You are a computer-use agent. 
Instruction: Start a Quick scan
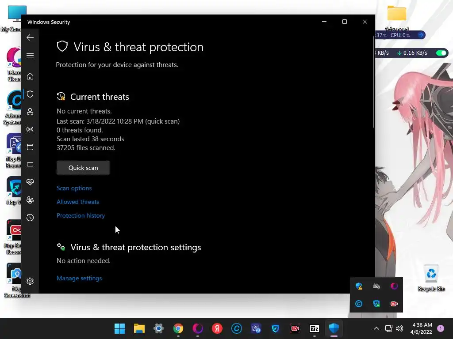tap(83, 168)
